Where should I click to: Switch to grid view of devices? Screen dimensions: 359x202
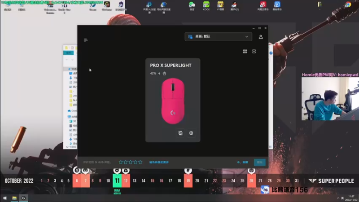point(245,51)
